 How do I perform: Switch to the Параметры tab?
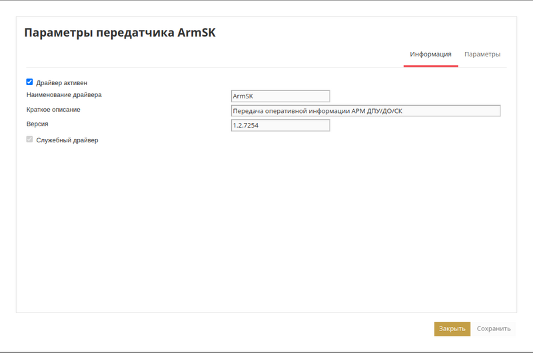482,54
